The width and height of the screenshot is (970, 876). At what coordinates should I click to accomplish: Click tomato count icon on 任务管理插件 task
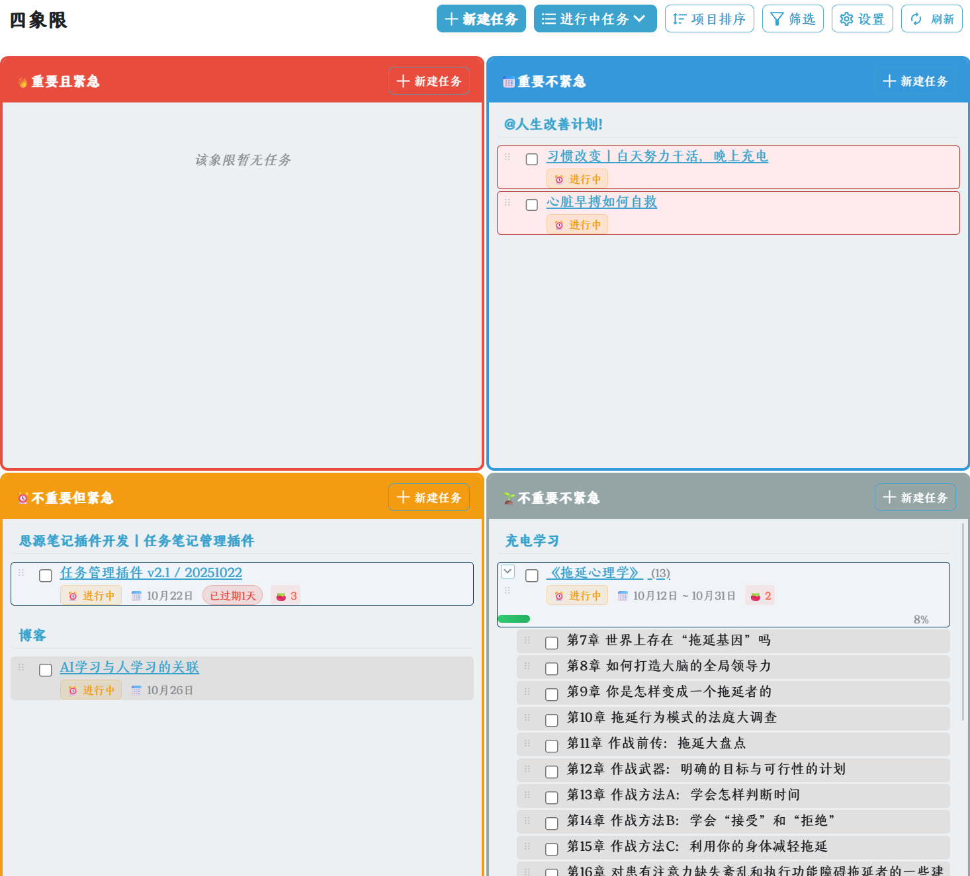click(281, 596)
